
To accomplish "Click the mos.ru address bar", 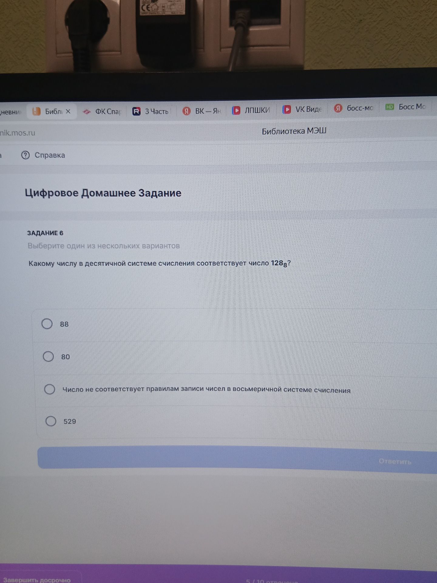I will pyautogui.click(x=18, y=133).
